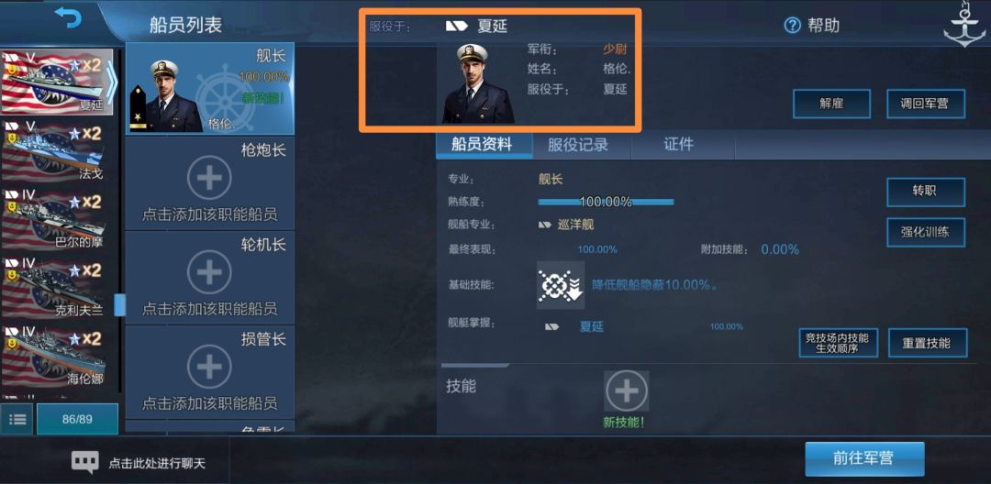Click the 前往军营 button
This screenshot has height=484, width=991.
(x=864, y=458)
